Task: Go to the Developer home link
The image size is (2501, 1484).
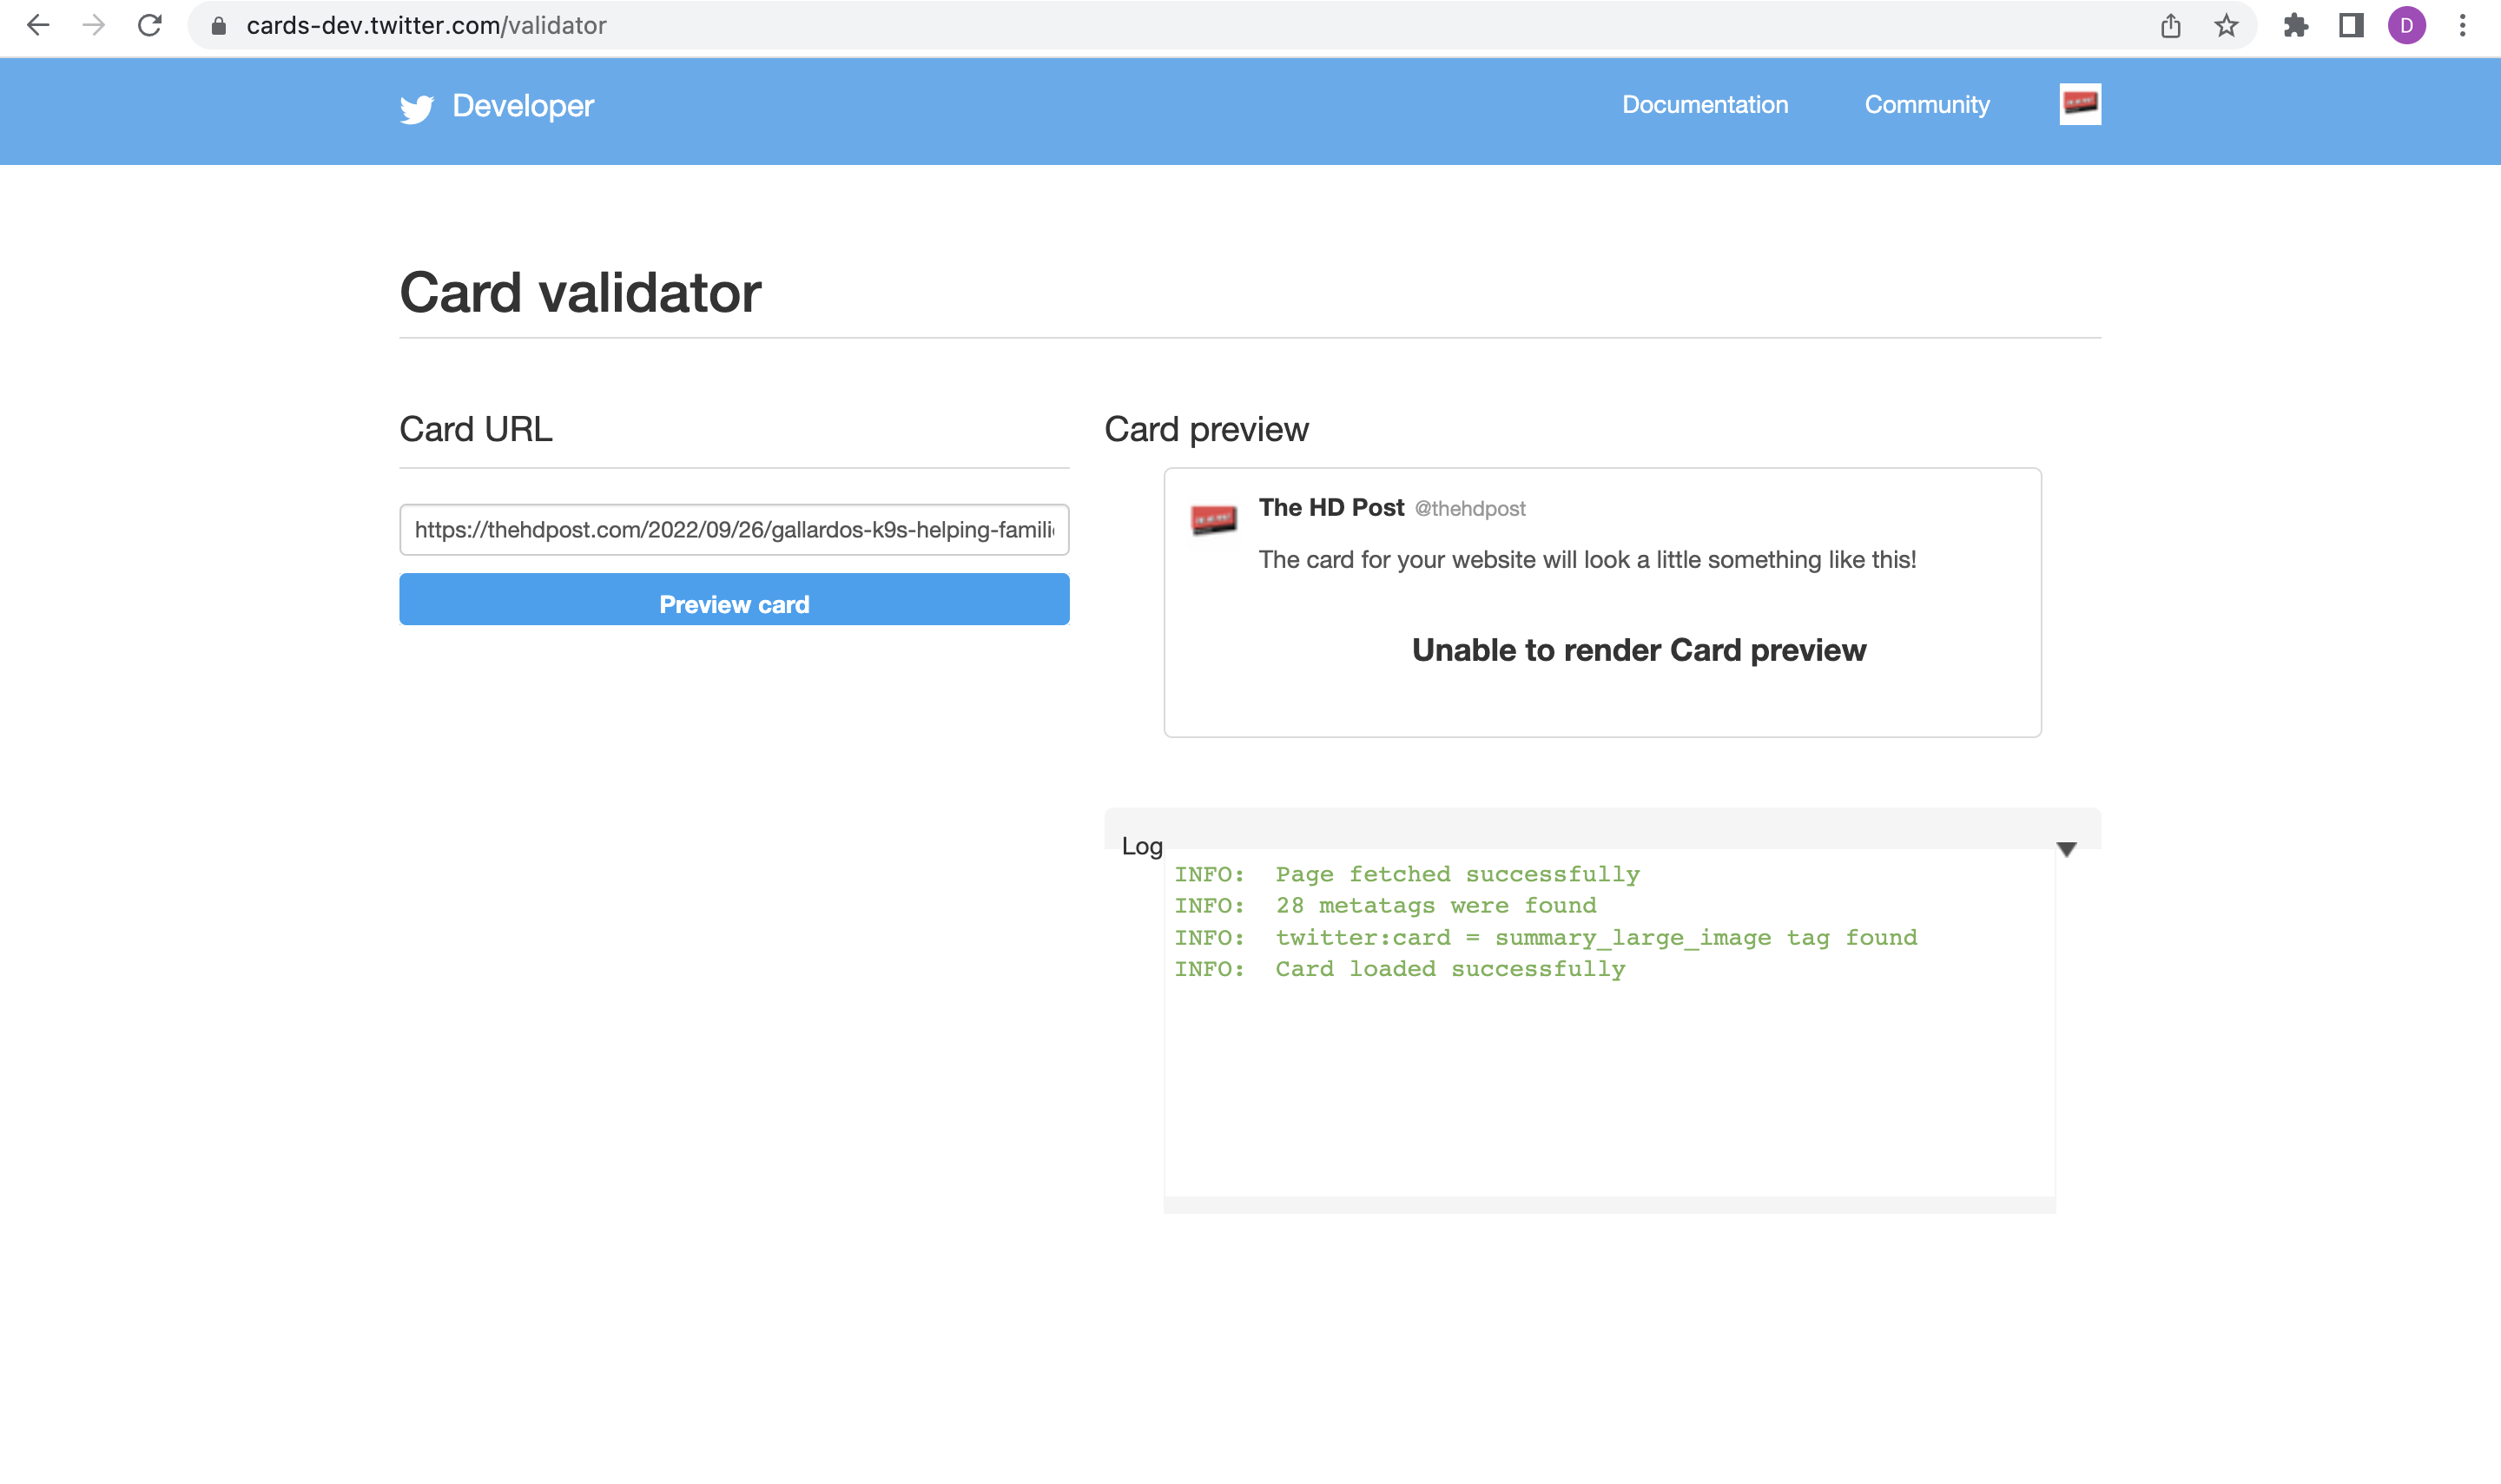Action: coord(523,106)
